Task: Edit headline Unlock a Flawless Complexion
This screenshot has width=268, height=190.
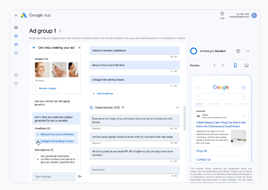Action: [x=134, y=50]
